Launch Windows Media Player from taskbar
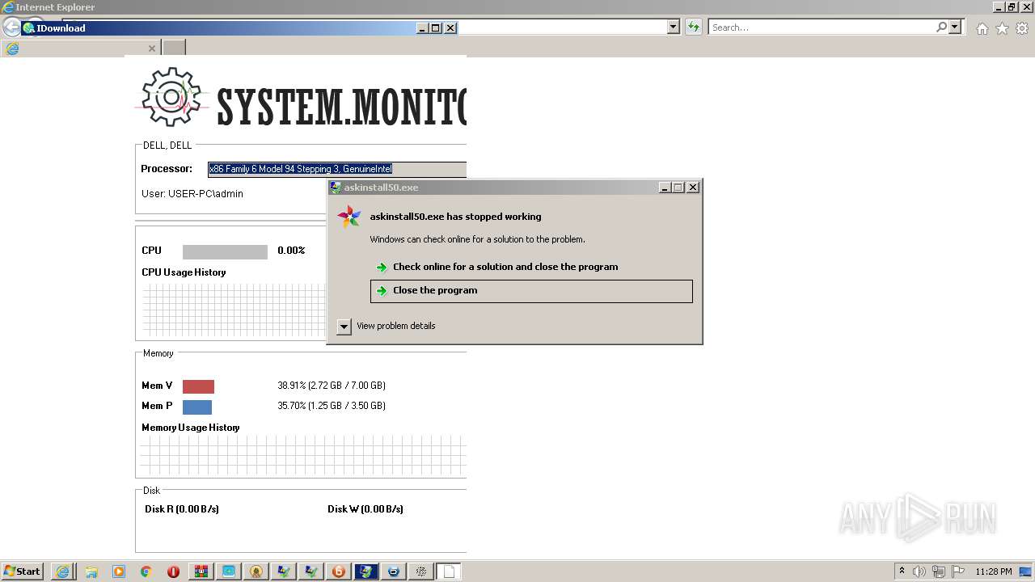The height and width of the screenshot is (582, 1035). [119, 571]
